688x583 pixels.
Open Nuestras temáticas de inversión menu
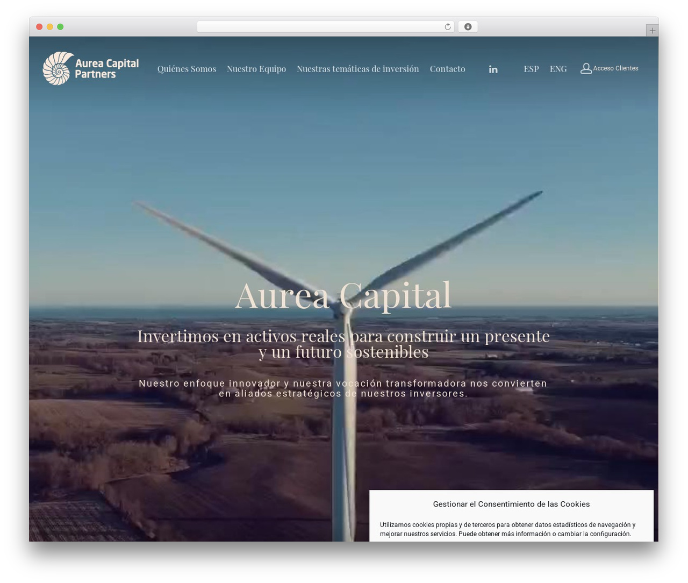point(358,69)
